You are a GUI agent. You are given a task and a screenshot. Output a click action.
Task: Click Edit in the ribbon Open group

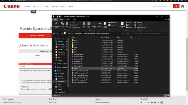click(128, 25)
